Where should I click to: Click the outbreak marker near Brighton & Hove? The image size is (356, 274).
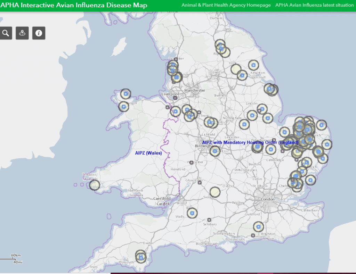pyautogui.click(x=259, y=226)
